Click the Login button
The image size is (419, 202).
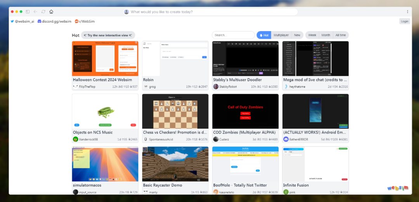[x=405, y=21]
